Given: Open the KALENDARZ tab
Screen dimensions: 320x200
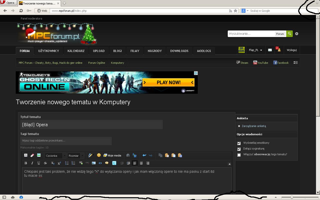Looking at the screenshot, I should [x=76, y=51].
